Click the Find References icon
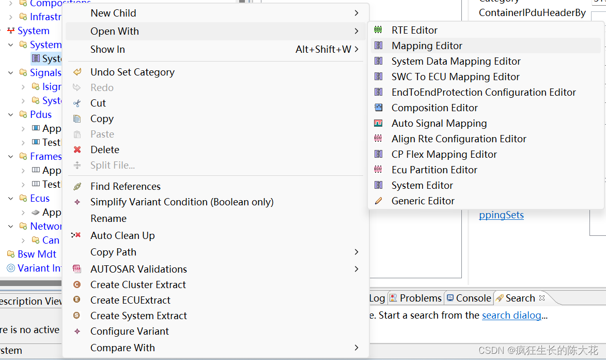 pos(77,186)
